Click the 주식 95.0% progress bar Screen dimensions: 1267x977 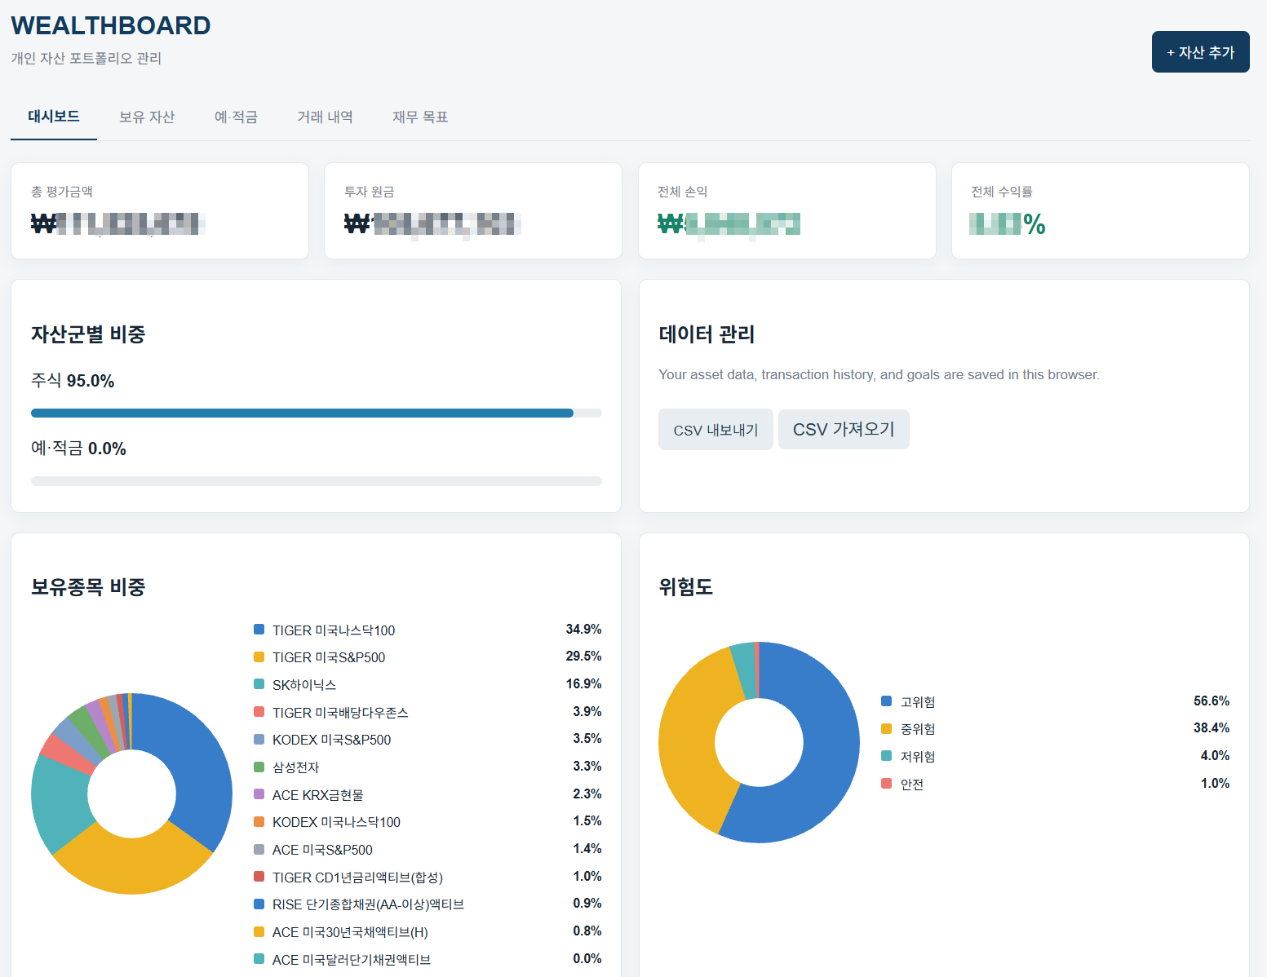tap(316, 413)
